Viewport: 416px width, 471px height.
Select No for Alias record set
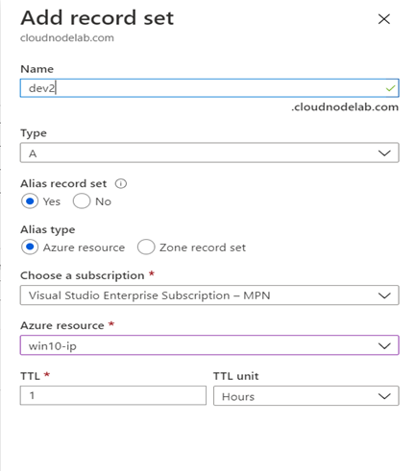point(82,201)
